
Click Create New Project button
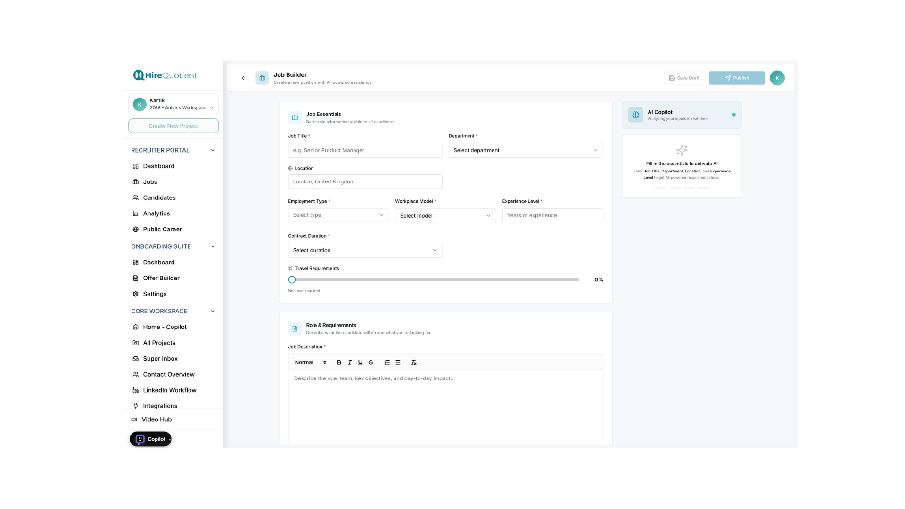[173, 126]
